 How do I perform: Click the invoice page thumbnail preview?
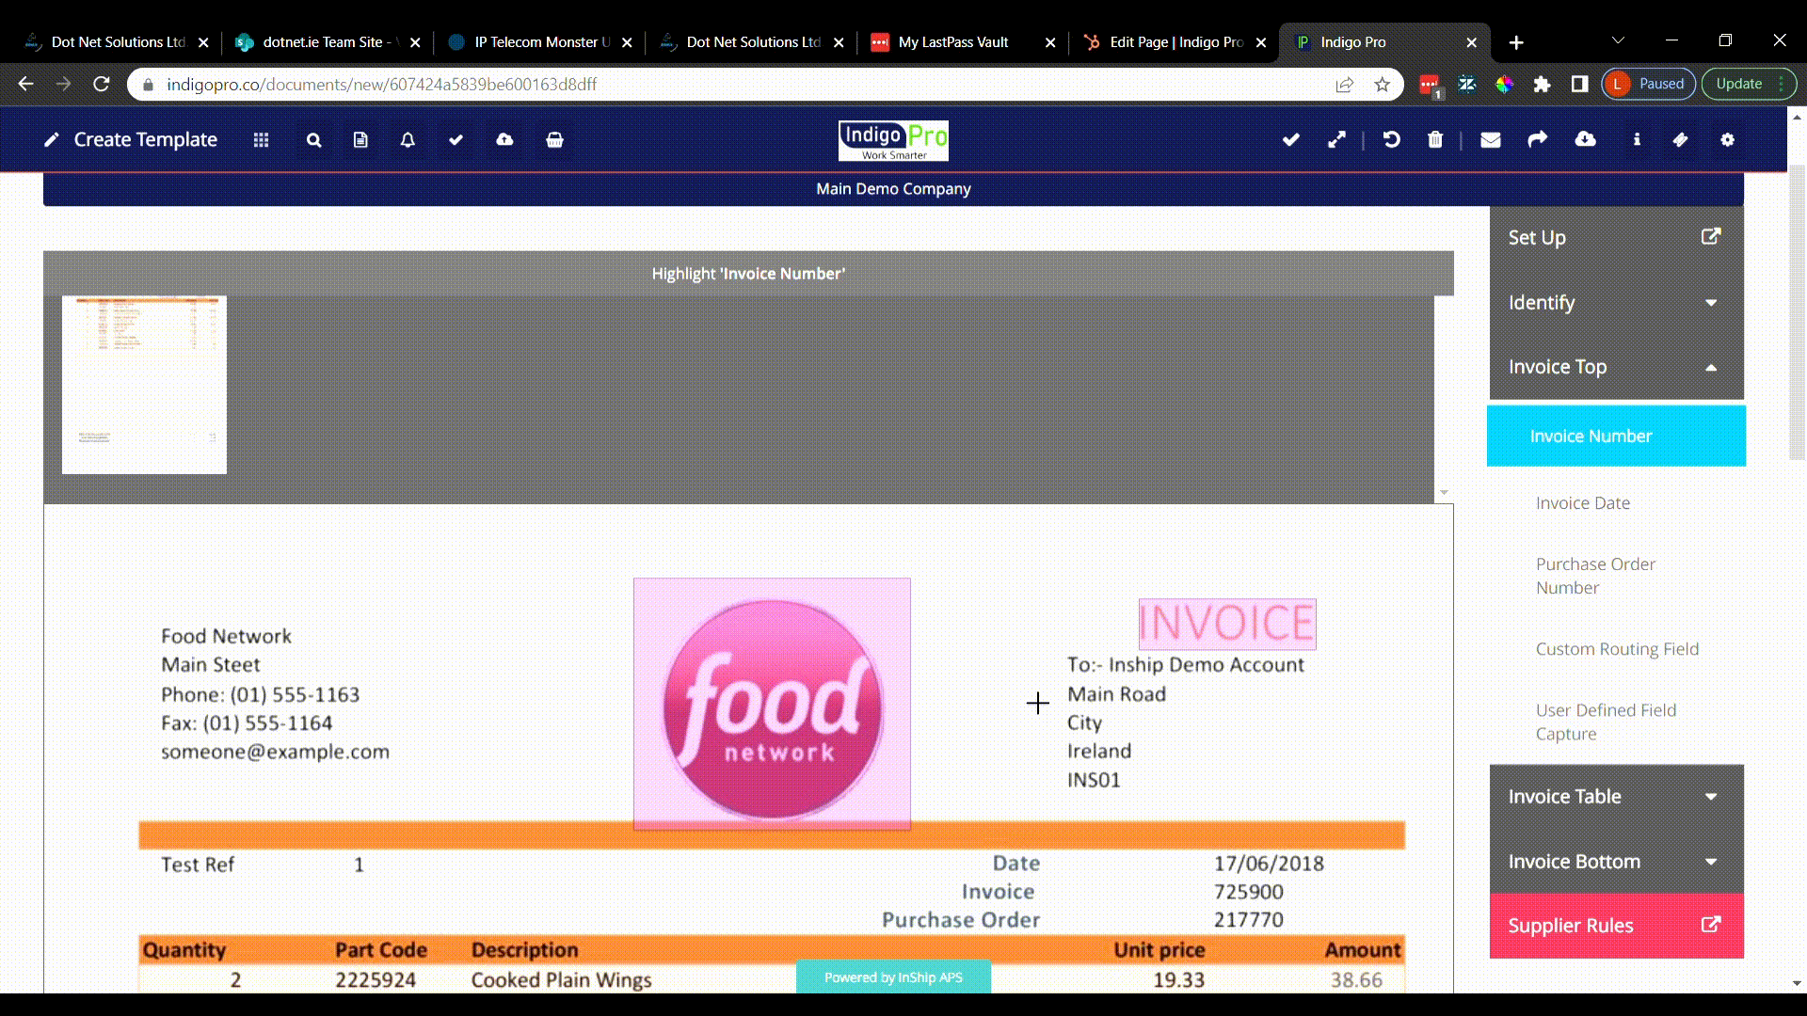tap(144, 384)
